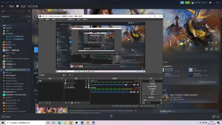
Task: Toggle visibility of the display capture source
Action: [x=86, y=87]
